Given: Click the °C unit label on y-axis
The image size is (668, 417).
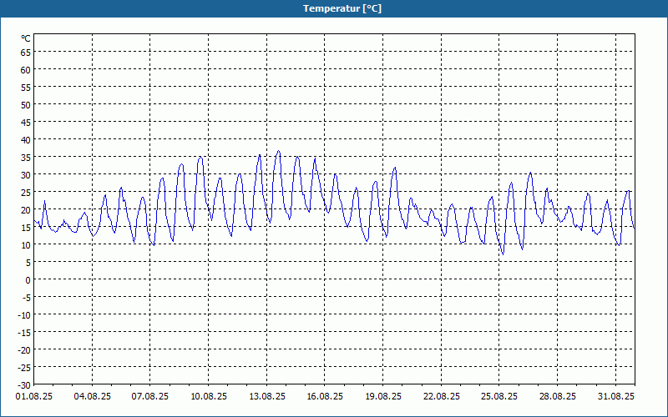Looking at the screenshot, I should [x=26, y=38].
